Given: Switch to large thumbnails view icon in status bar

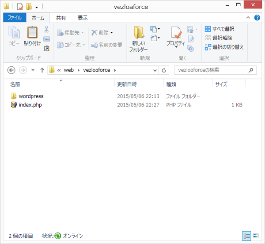Looking at the screenshot, I should pos(256,236).
